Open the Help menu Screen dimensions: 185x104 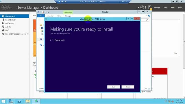tap(180, 8)
